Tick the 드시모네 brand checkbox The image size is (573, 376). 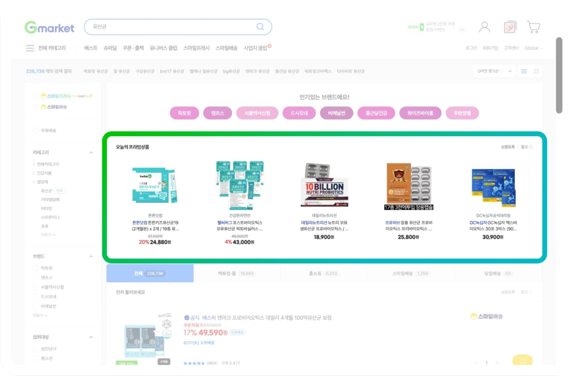[x=36, y=297]
